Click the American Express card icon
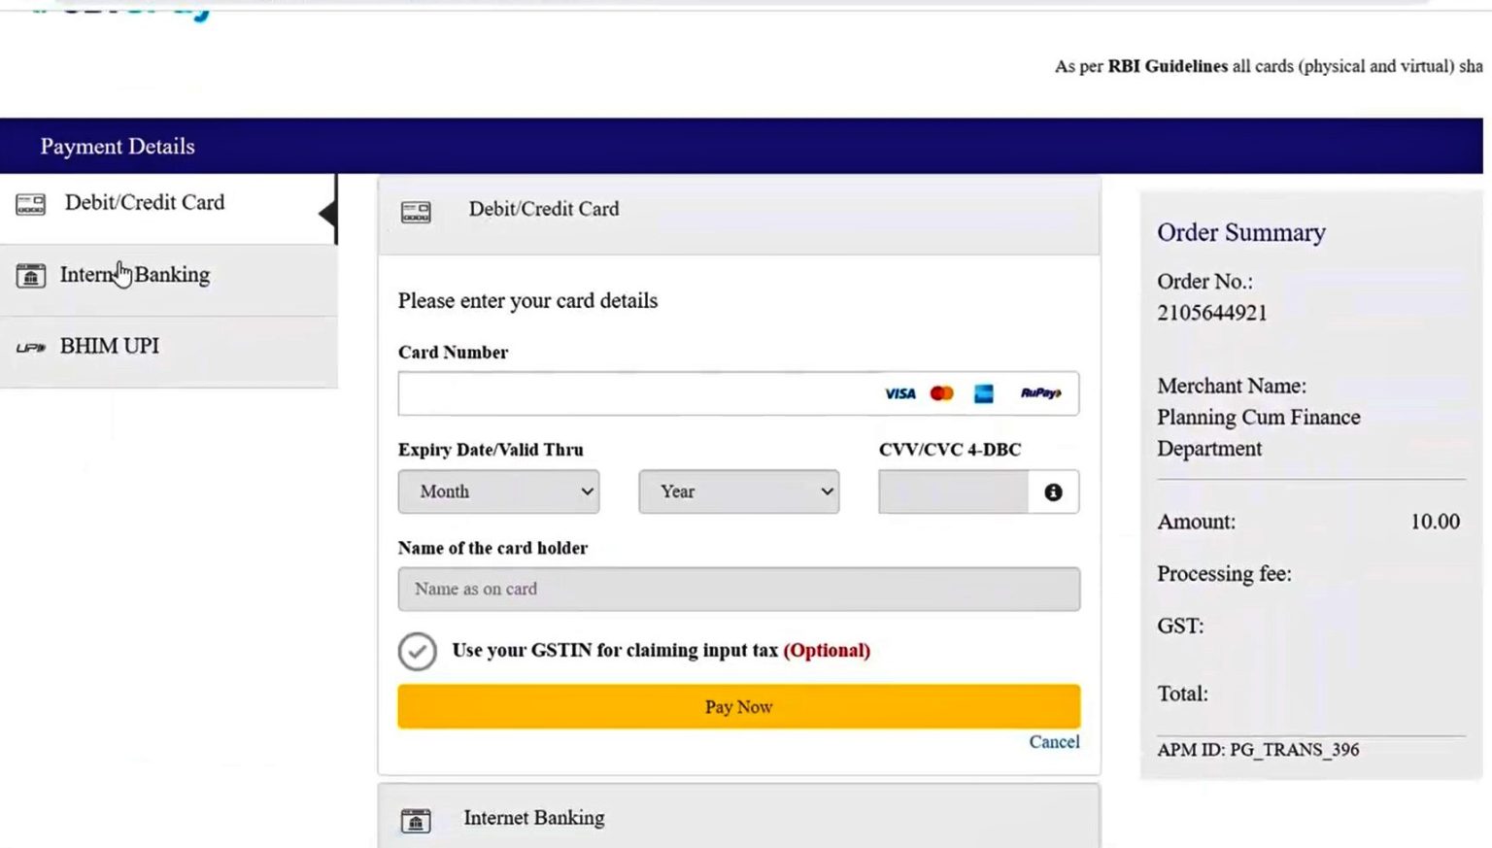This screenshot has height=848, width=1492. [983, 393]
